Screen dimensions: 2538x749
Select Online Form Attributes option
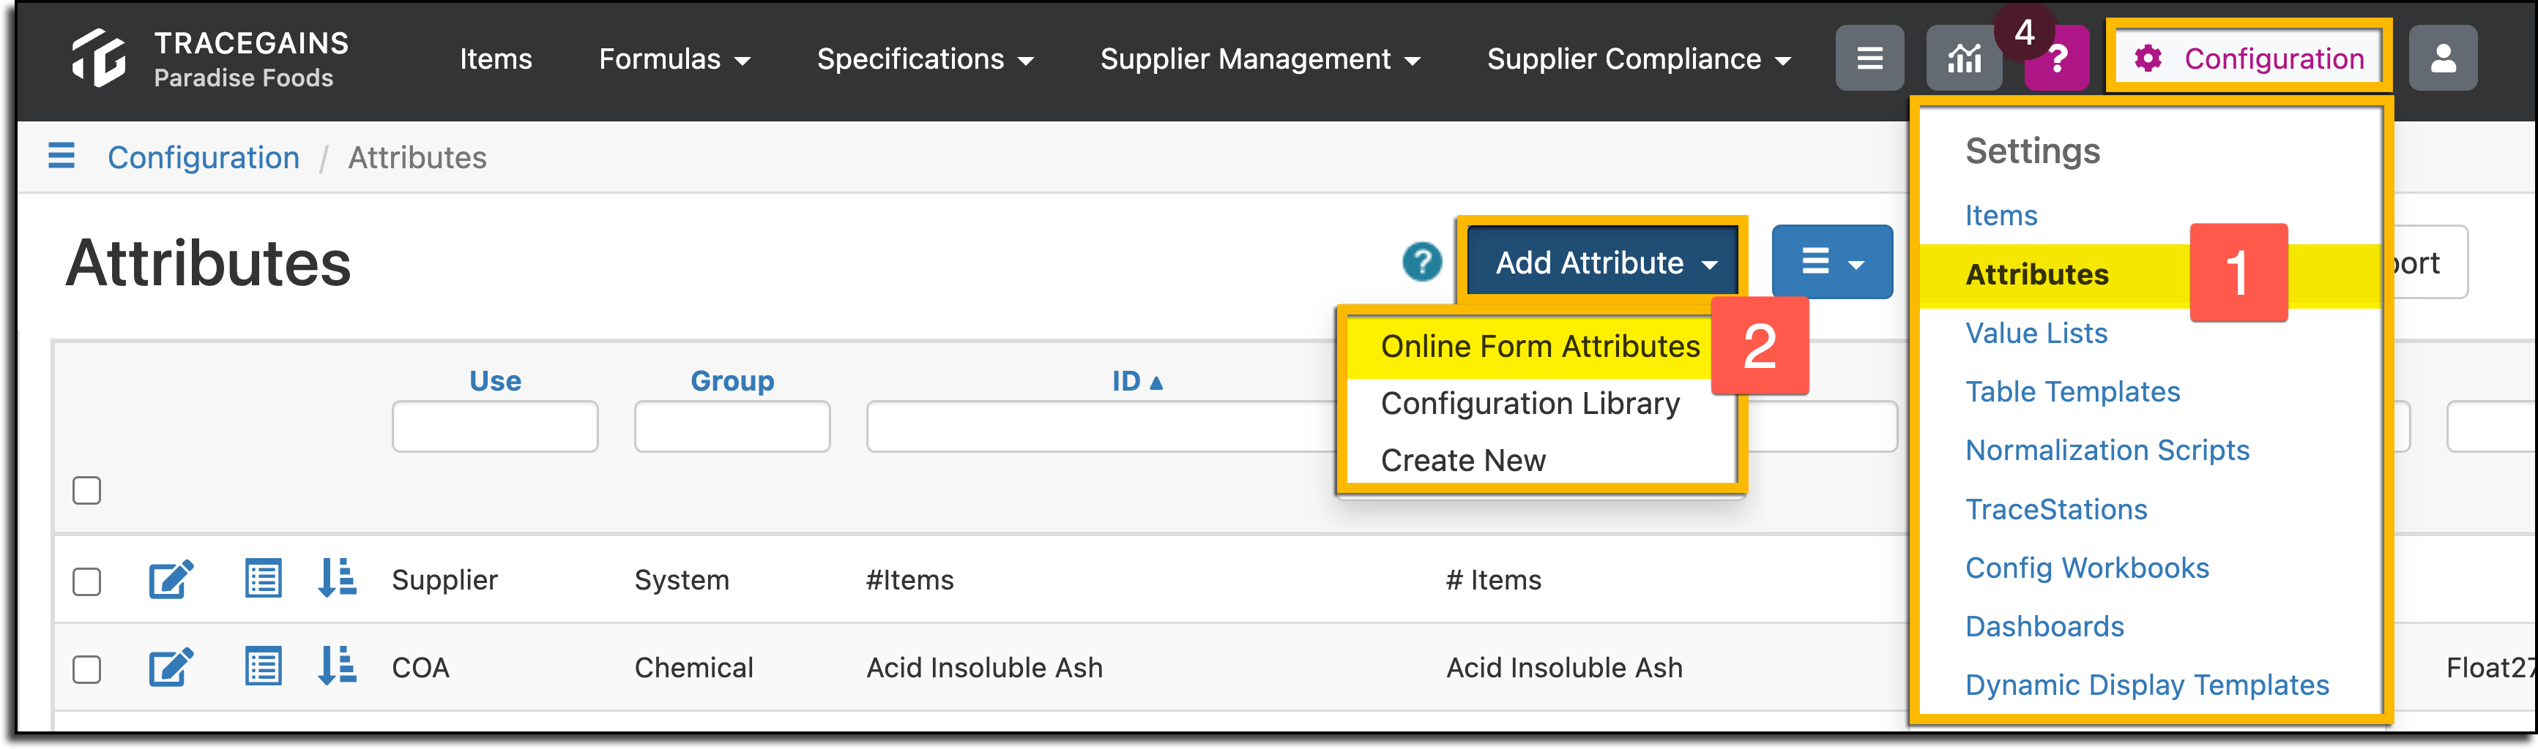[1540, 345]
